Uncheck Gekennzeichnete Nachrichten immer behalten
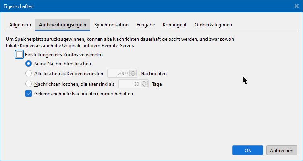The width and height of the screenshot is (303, 161). click(x=29, y=94)
